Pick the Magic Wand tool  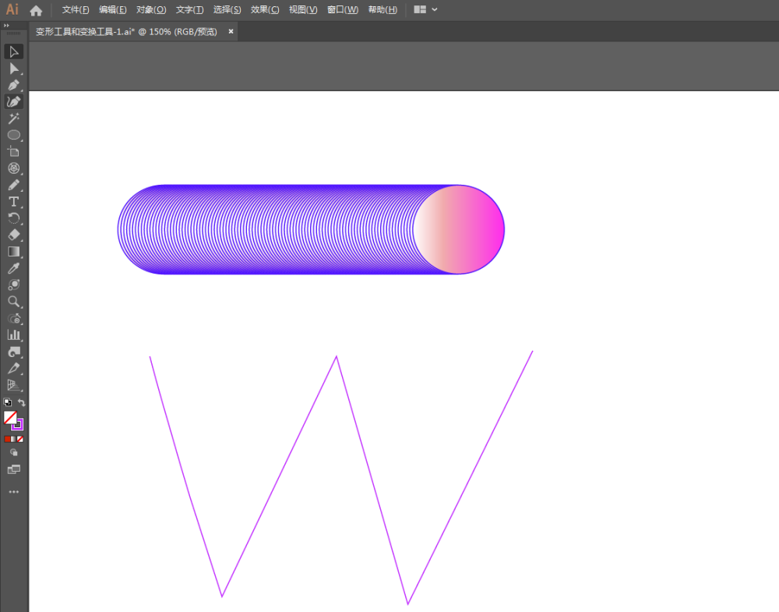(x=14, y=119)
